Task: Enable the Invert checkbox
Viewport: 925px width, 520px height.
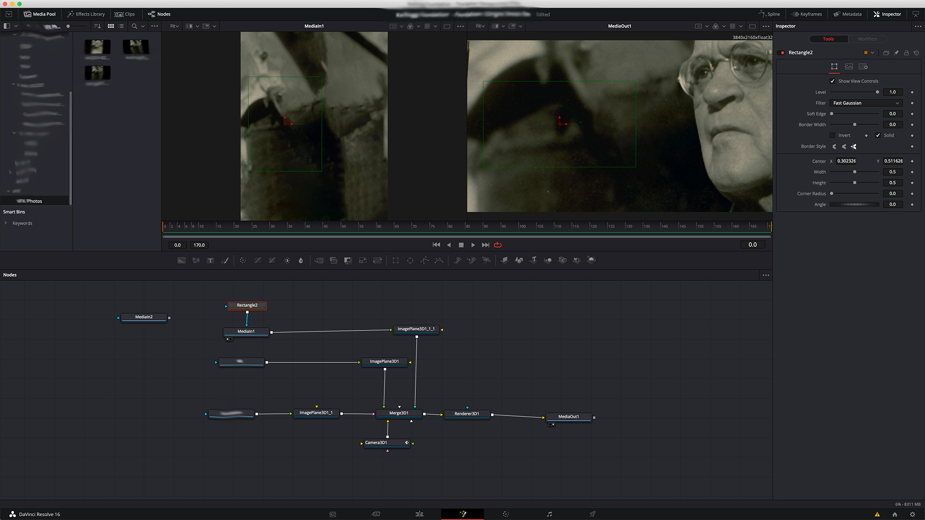Action: [x=832, y=135]
